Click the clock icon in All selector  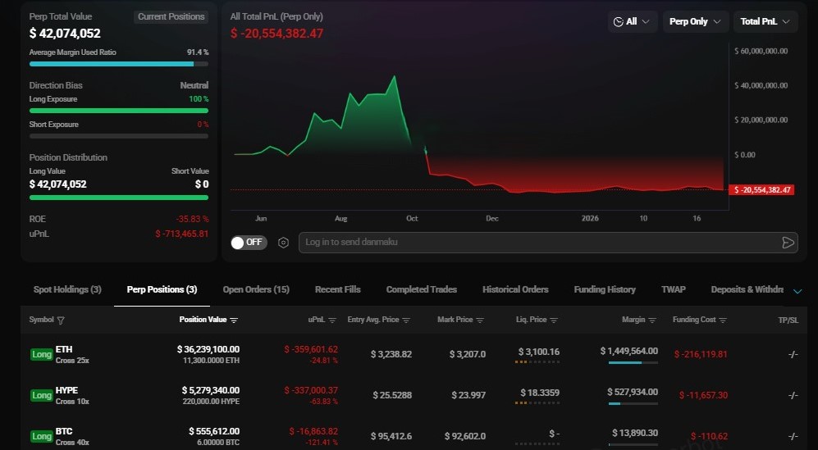coord(618,21)
